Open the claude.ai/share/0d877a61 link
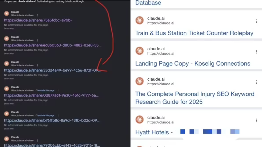 [51, 95]
